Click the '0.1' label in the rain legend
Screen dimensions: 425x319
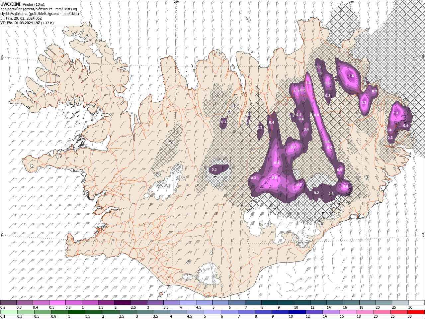click(3, 317)
